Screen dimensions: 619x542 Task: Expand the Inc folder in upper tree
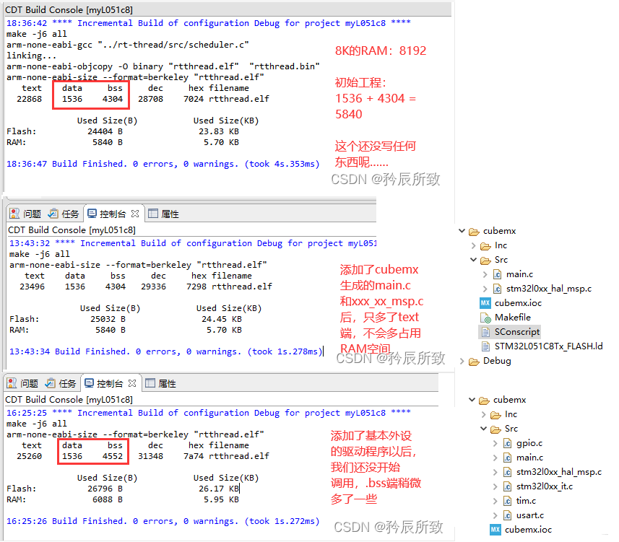click(x=473, y=245)
